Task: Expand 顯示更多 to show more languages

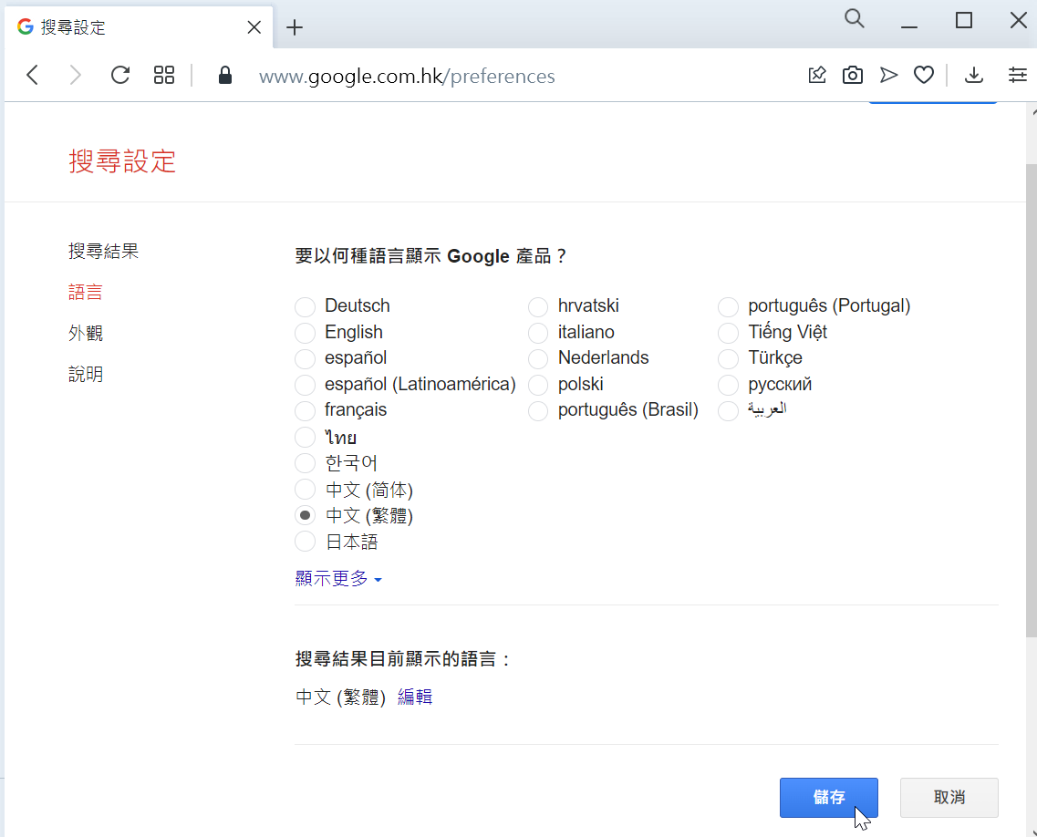Action: point(338,578)
